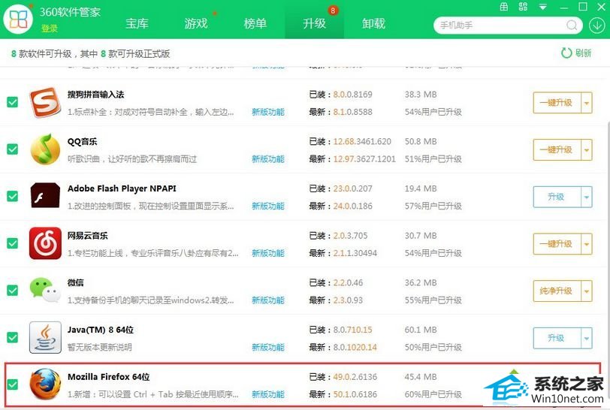Open the 宝库 tab
610x410 pixels.
pyautogui.click(x=137, y=23)
